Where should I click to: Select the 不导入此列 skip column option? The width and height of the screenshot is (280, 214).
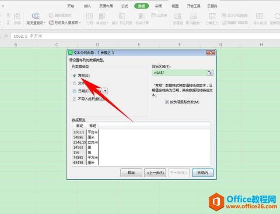click(74, 99)
